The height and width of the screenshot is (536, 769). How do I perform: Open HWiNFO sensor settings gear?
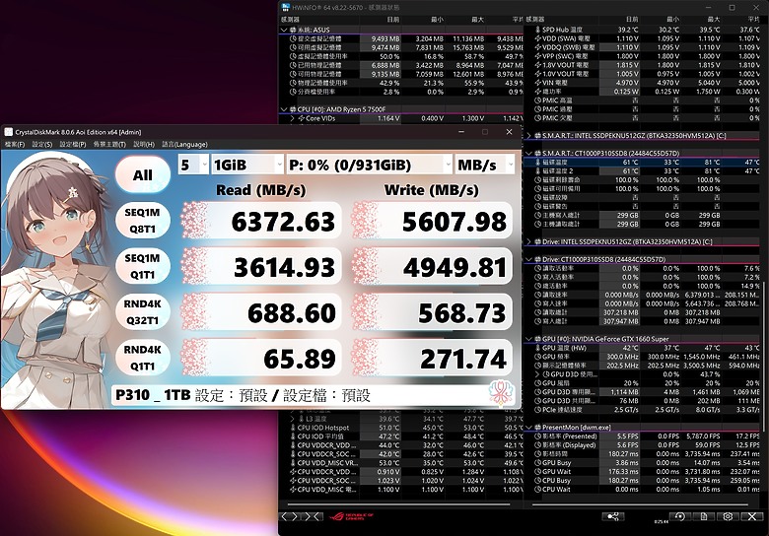[x=728, y=516]
